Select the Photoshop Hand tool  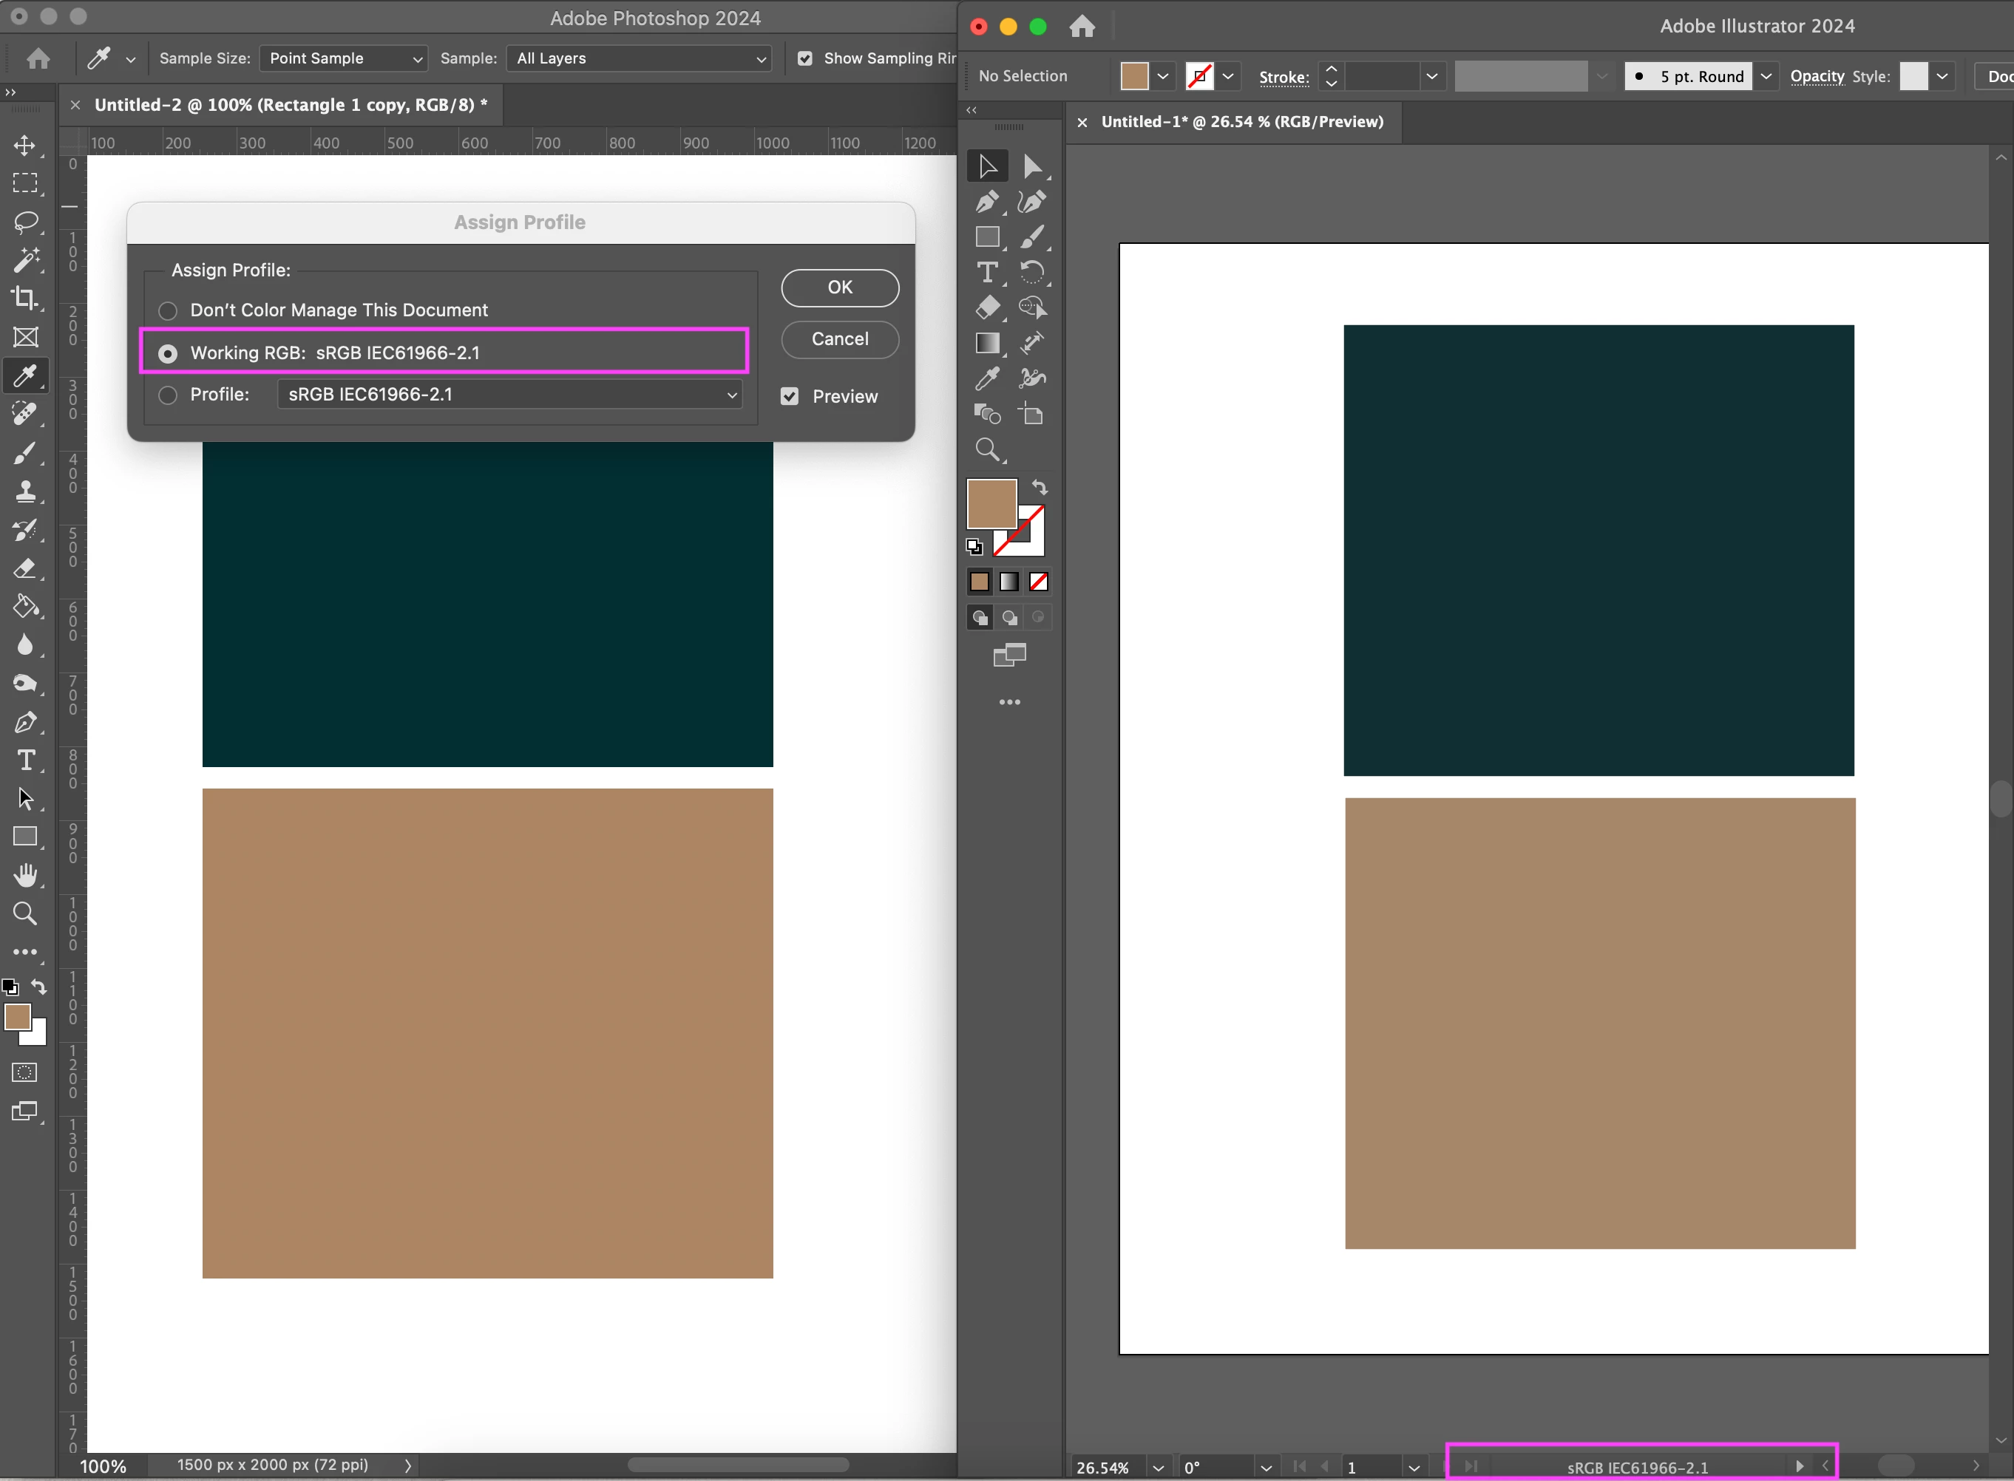click(x=25, y=875)
